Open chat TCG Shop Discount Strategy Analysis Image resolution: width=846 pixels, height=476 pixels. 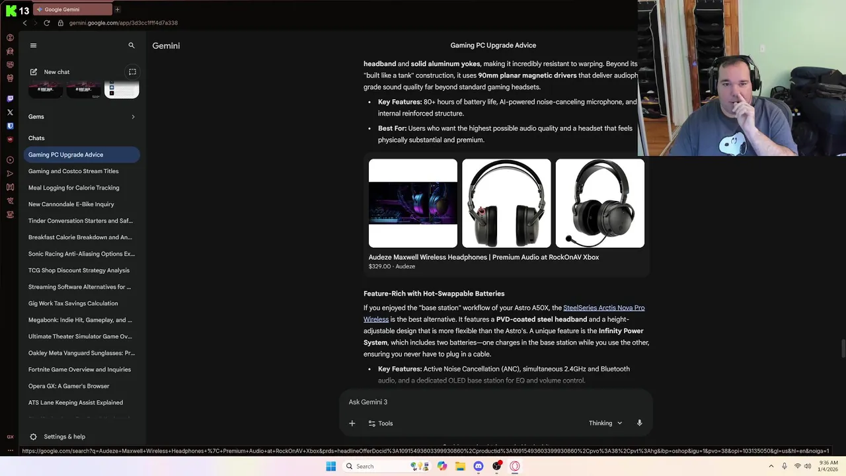pyautogui.click(x=81, y=270)
